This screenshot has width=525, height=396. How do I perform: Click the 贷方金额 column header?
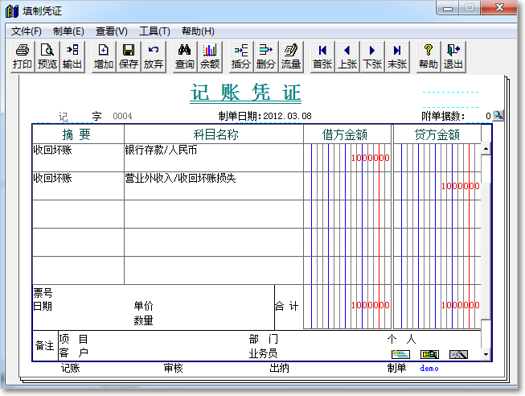point(437,134)
